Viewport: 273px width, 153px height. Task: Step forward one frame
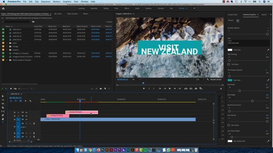point(175,88)
